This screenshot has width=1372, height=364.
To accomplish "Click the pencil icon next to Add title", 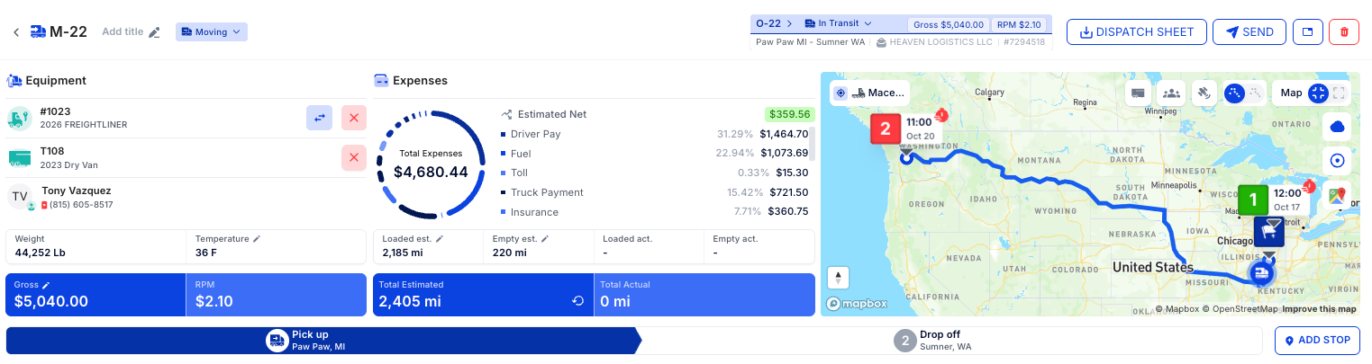I will pos(154,32).
